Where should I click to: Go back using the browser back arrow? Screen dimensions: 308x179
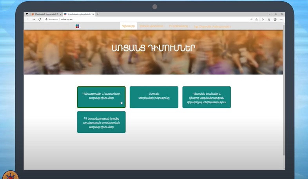(x=27, y=20)
